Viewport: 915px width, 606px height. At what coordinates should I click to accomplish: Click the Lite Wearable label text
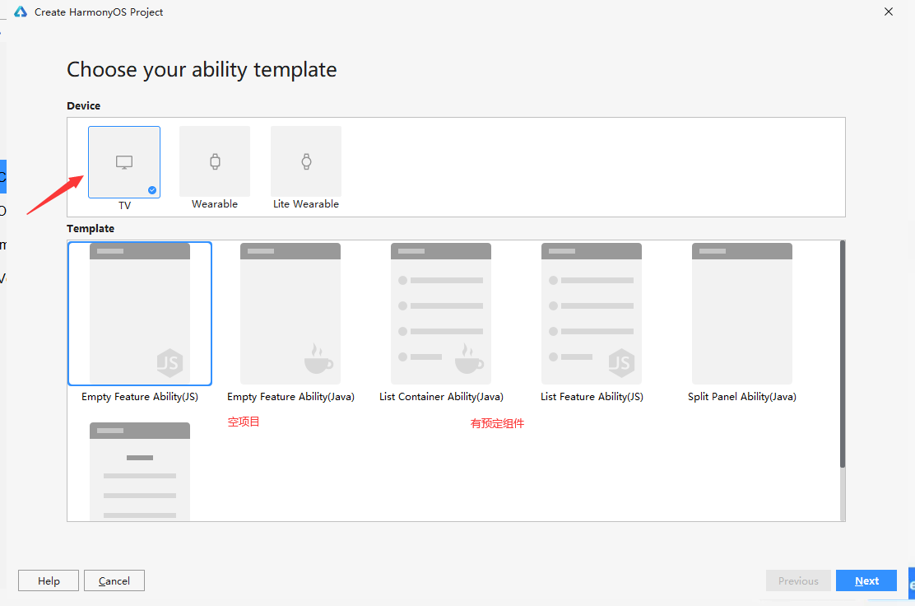pos(306,203)
